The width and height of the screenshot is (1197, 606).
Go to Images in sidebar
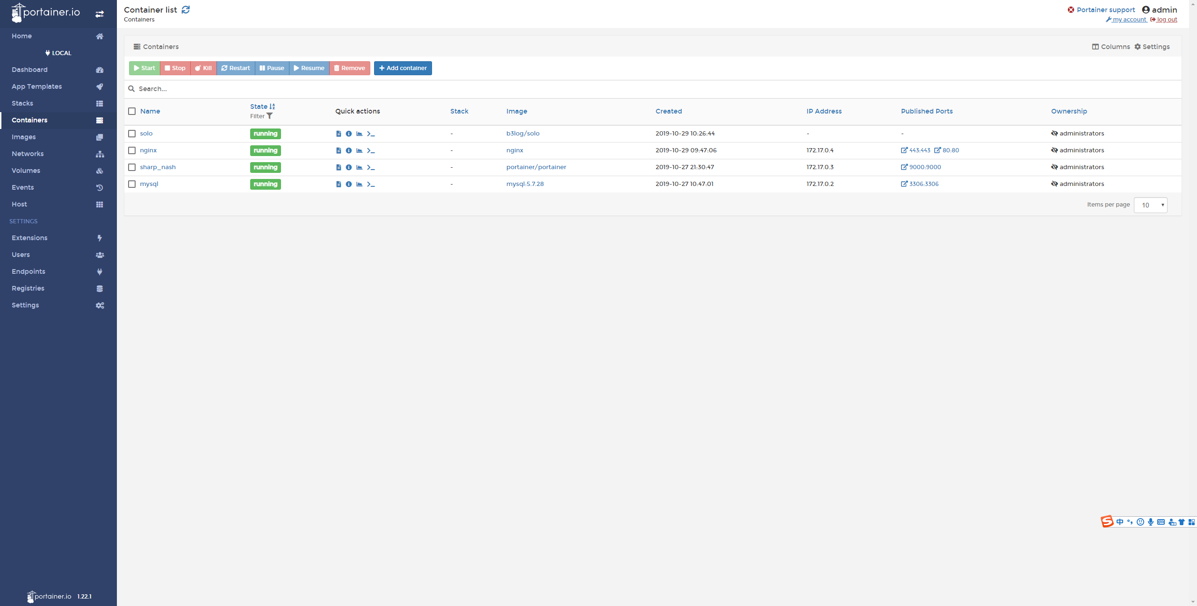click(24, 137)
